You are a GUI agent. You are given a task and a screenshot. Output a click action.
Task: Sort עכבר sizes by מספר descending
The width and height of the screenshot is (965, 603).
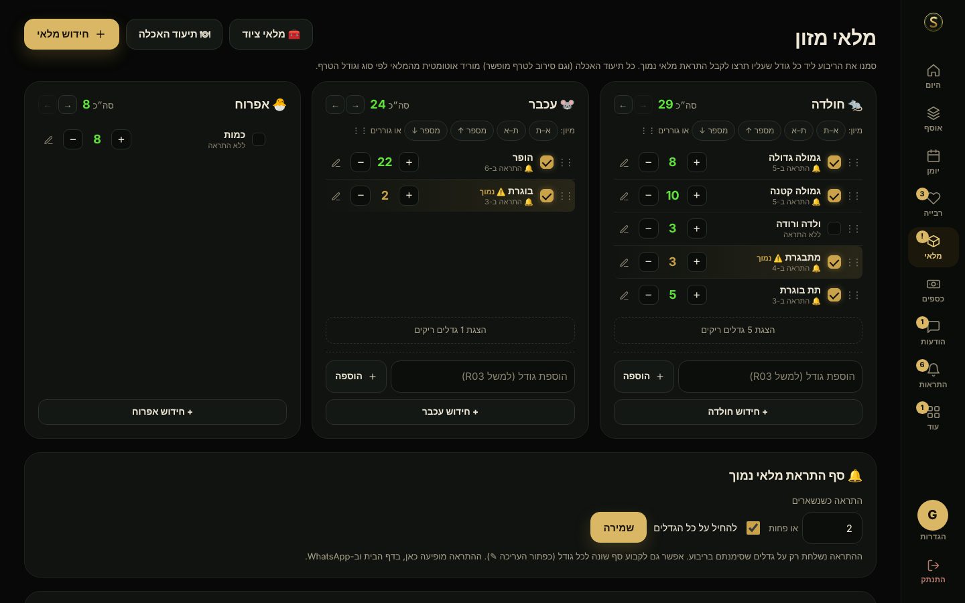point(426,131)
